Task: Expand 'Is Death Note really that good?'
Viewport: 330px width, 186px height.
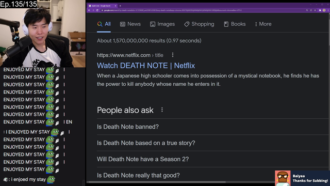Action: click(212, 175)
